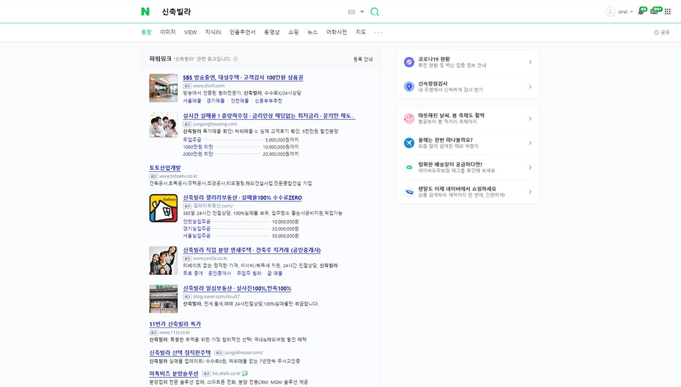The height and width of the screenshot is (387, 681).
Task: Open the 서울매물 sublink
Action: 192,101
